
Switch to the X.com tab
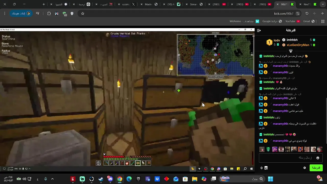[x=127, y=4]
